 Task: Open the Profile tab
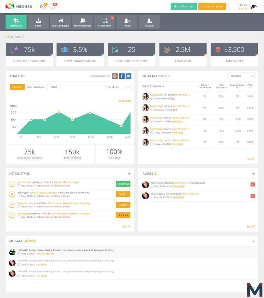tap(127, 22)
